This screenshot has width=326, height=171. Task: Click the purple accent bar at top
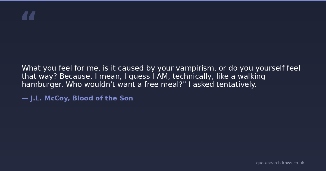coord(163,1)
